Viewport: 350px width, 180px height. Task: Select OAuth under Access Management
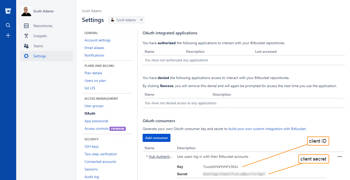[90, 113]
